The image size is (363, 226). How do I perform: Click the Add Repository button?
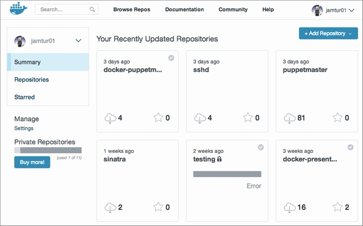[x=329, y=33]
